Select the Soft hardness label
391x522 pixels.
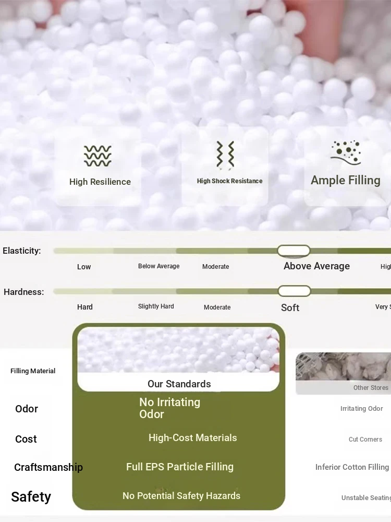click(290, 307)
